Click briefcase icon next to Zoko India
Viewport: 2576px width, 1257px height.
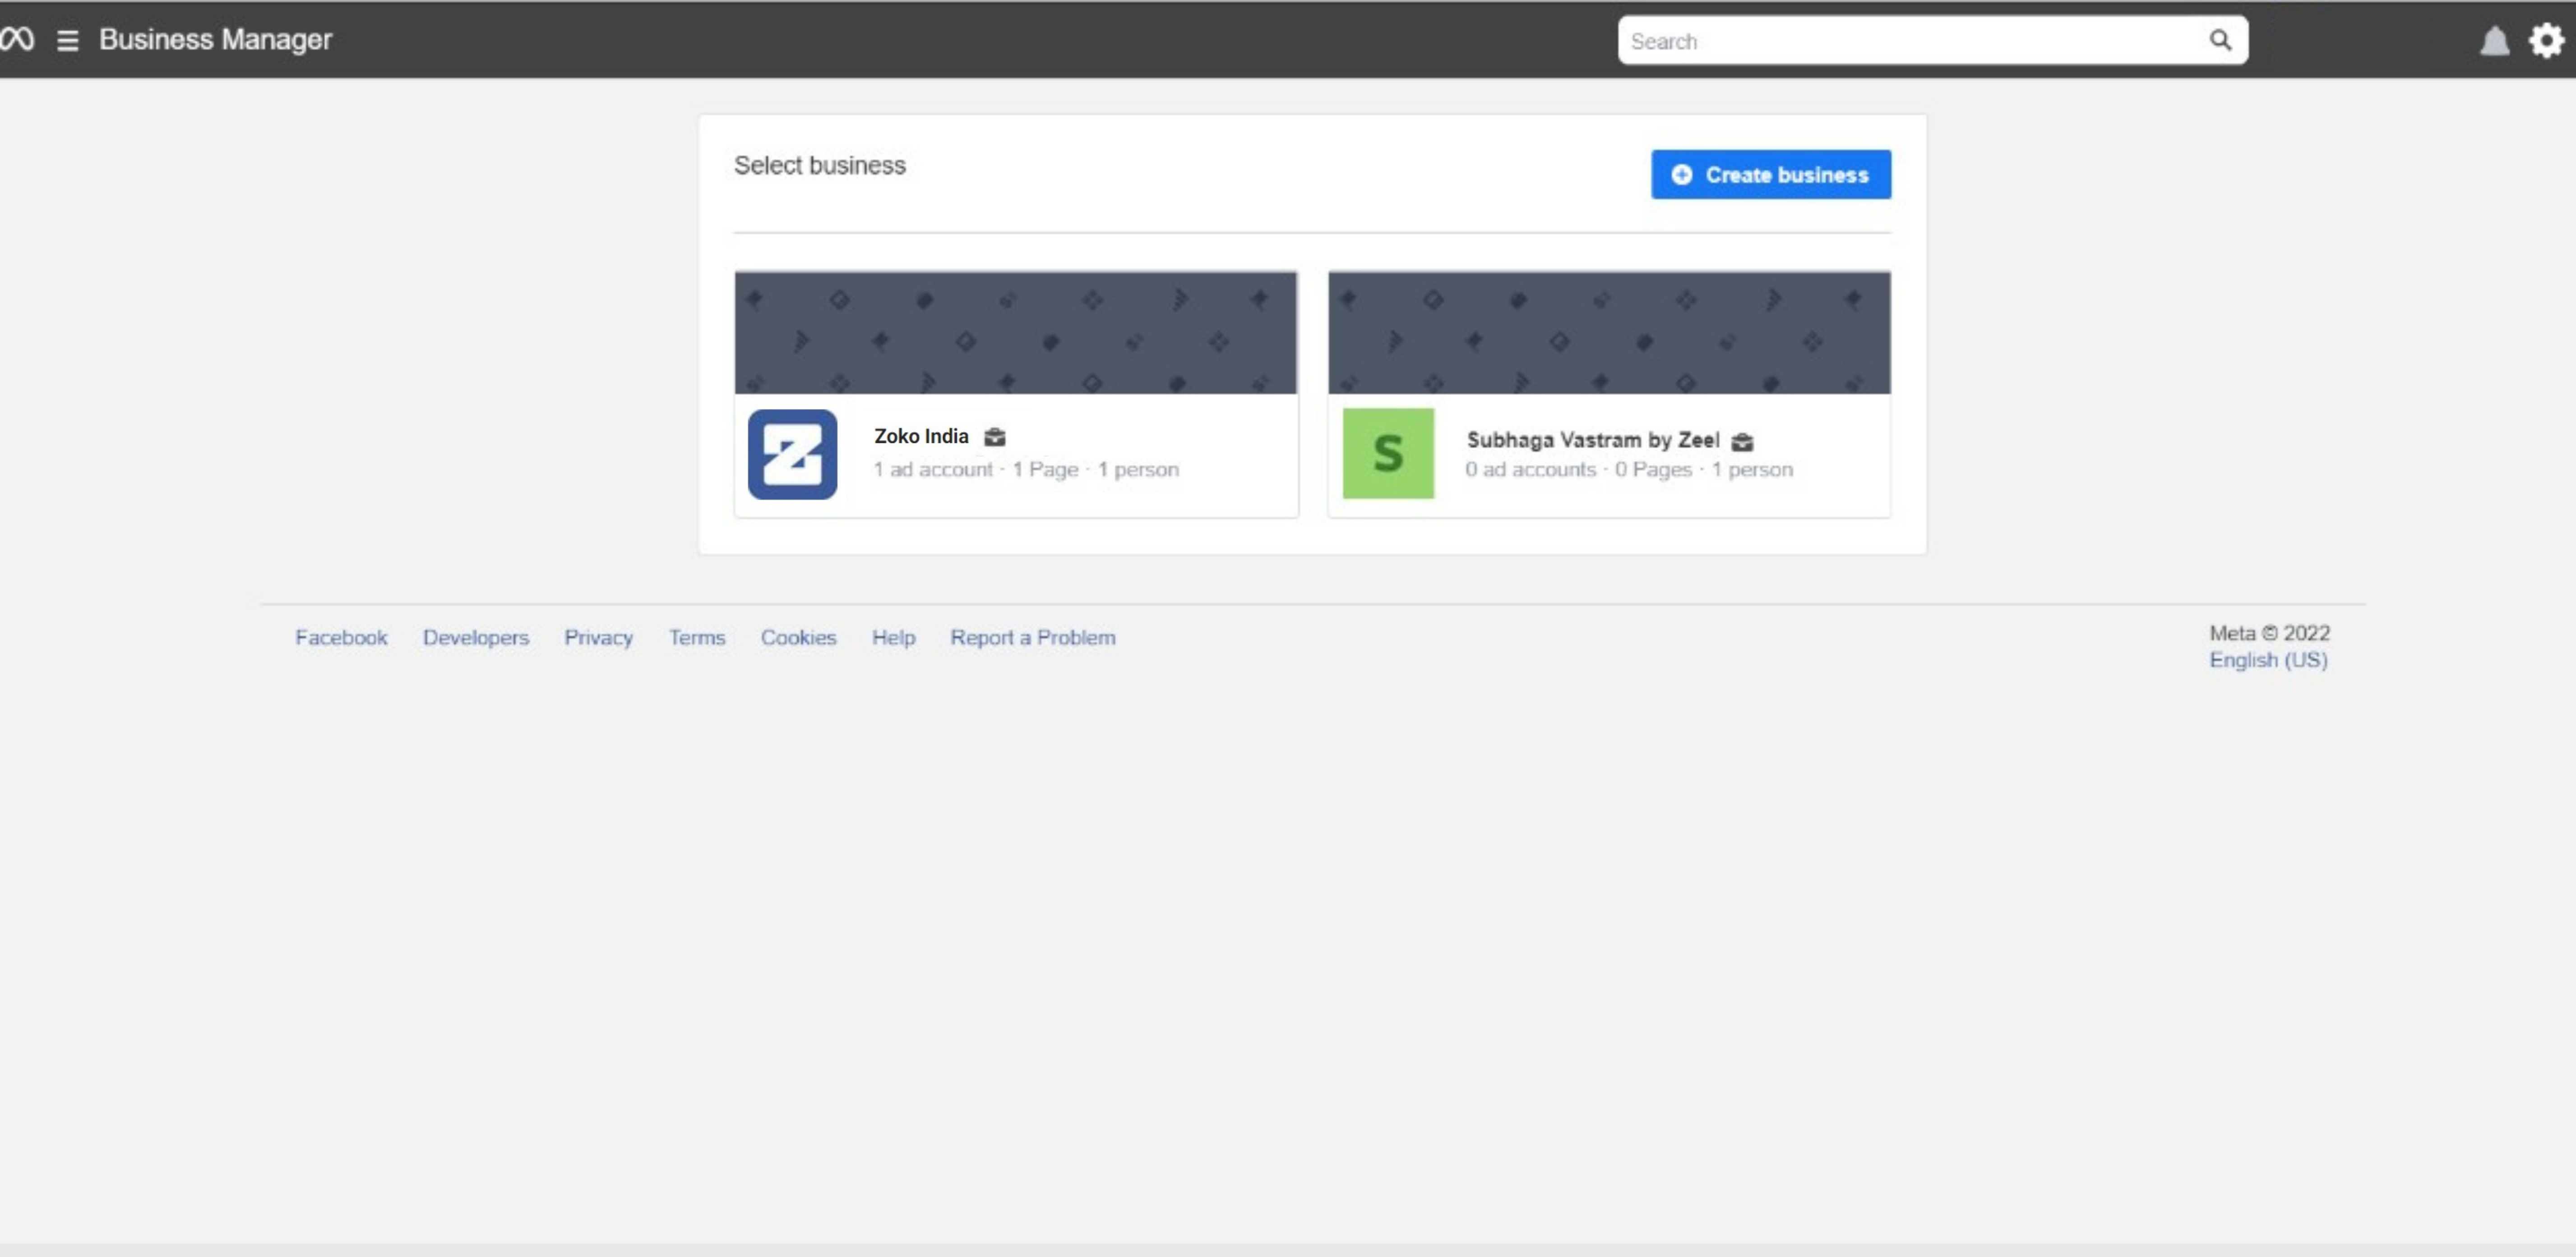tap(994, 437)
